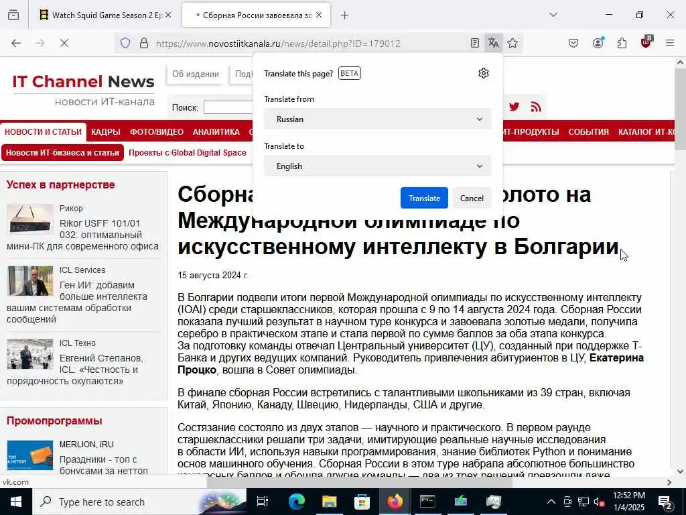Open the КАДРЫ menu item

(105, 132)
